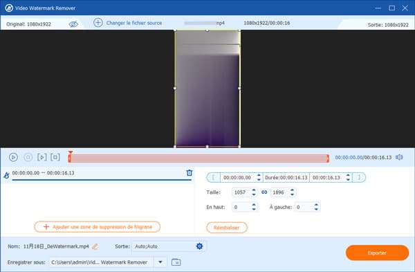Toggle the original preview eye icon
Image resolution: width=415 pixels, height=272 pixels.
coord(73,24)
